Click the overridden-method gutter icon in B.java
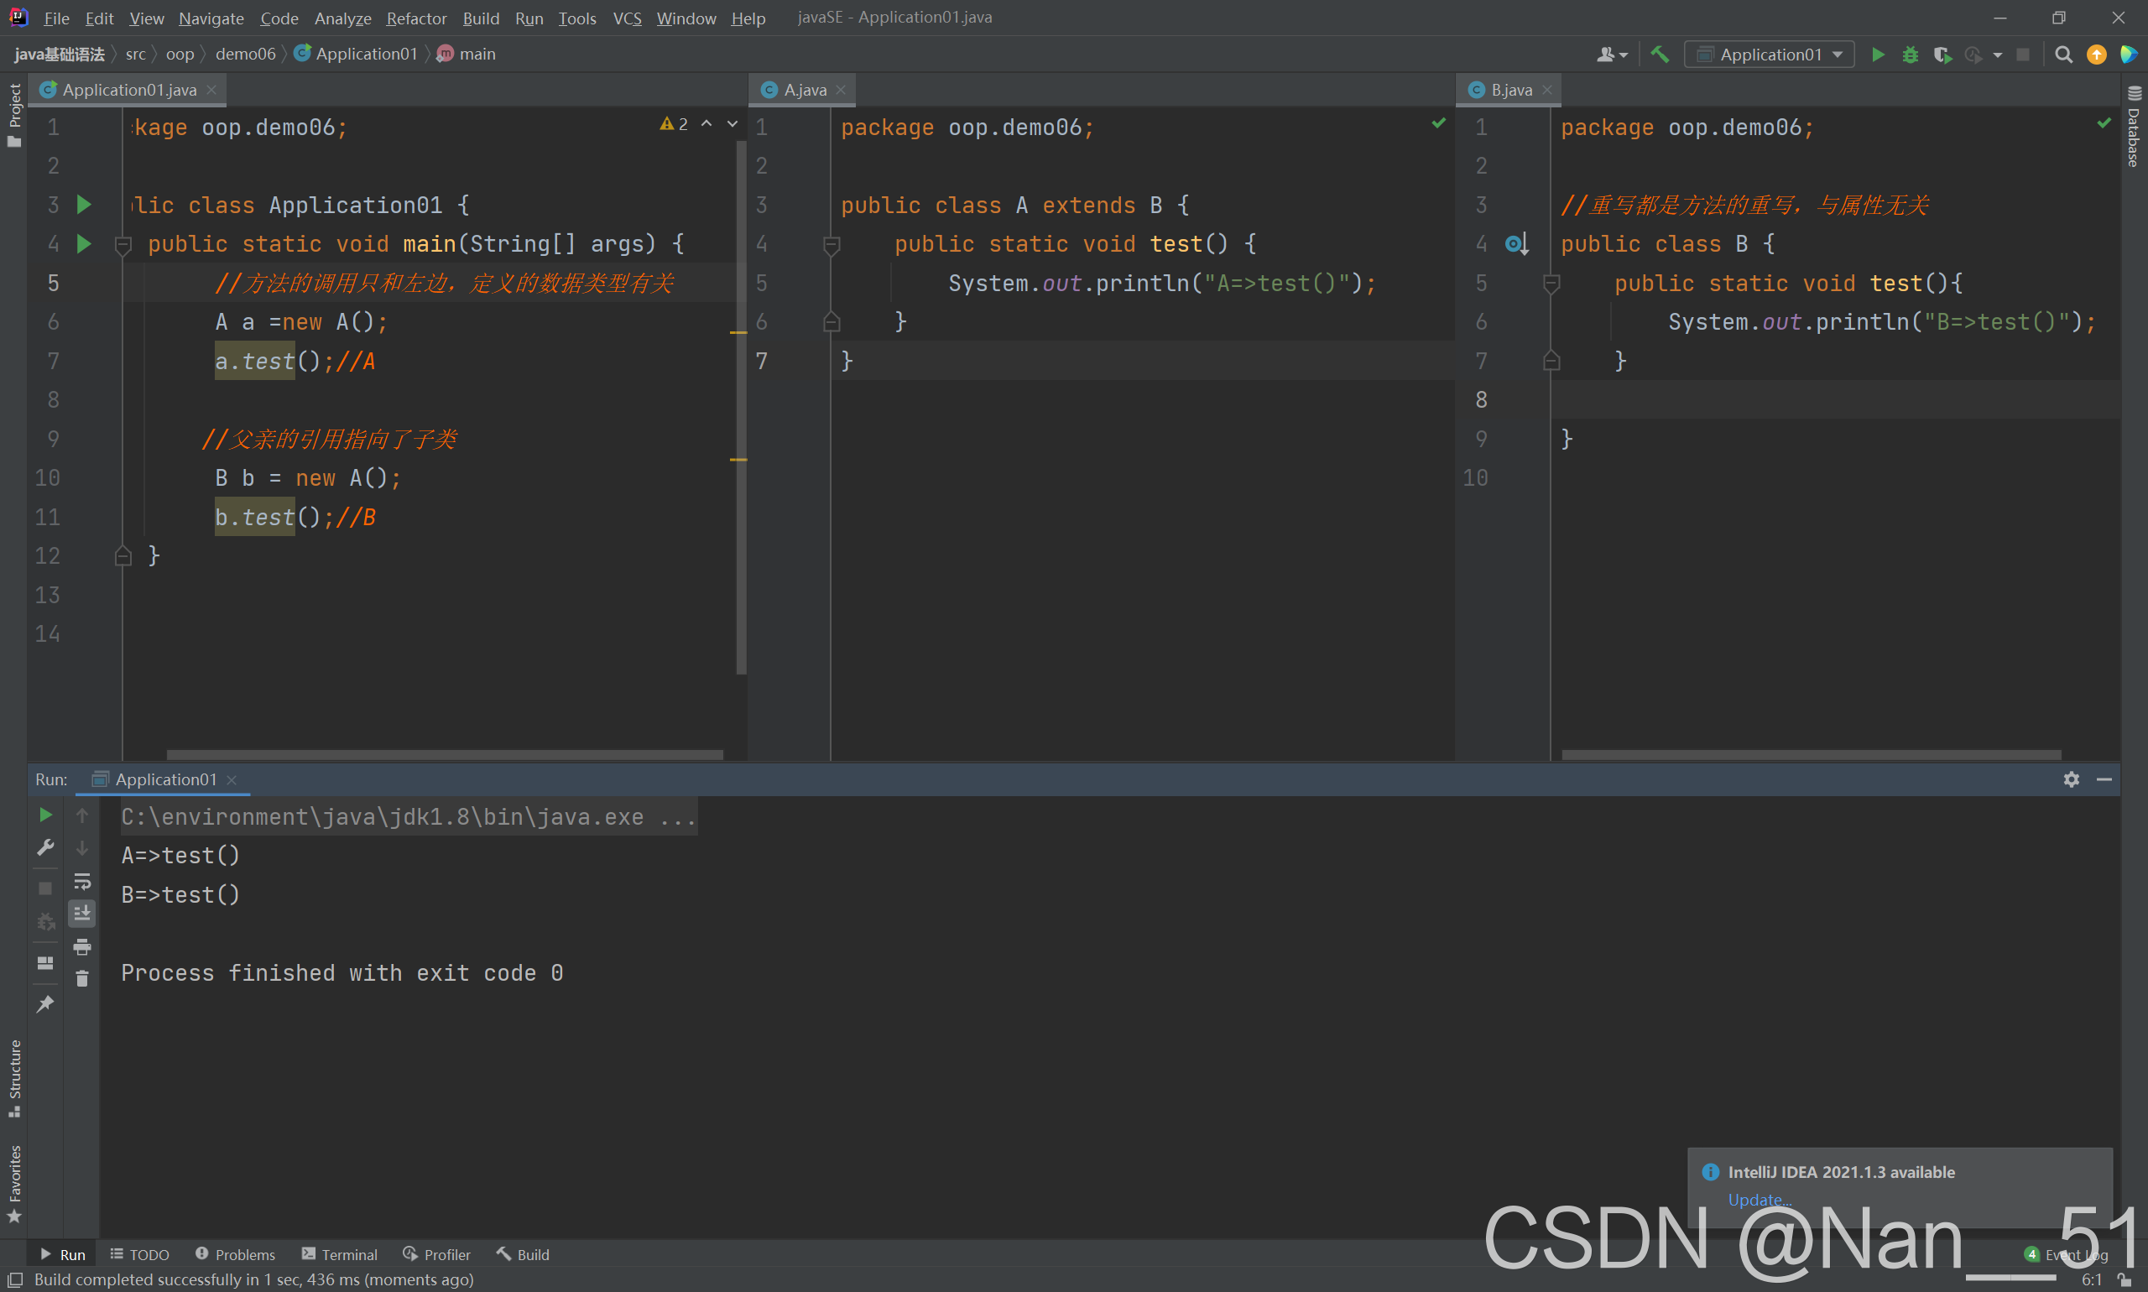 1517,245
